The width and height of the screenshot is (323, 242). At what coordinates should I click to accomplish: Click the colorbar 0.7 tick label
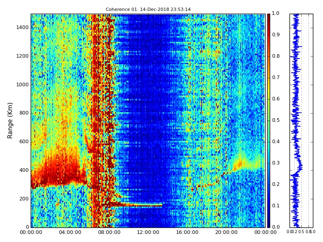(276, 77)
